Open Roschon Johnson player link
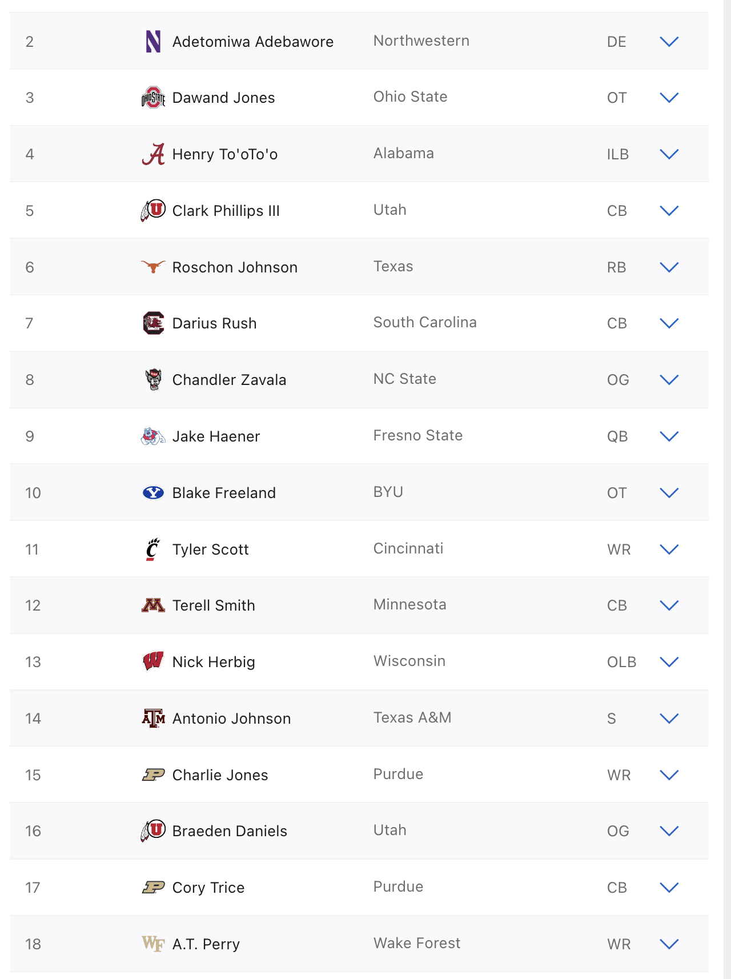The width and height of the screenshot is (731, 979). tap(235, 267)
